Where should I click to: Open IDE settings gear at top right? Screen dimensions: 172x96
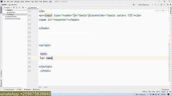170,5
